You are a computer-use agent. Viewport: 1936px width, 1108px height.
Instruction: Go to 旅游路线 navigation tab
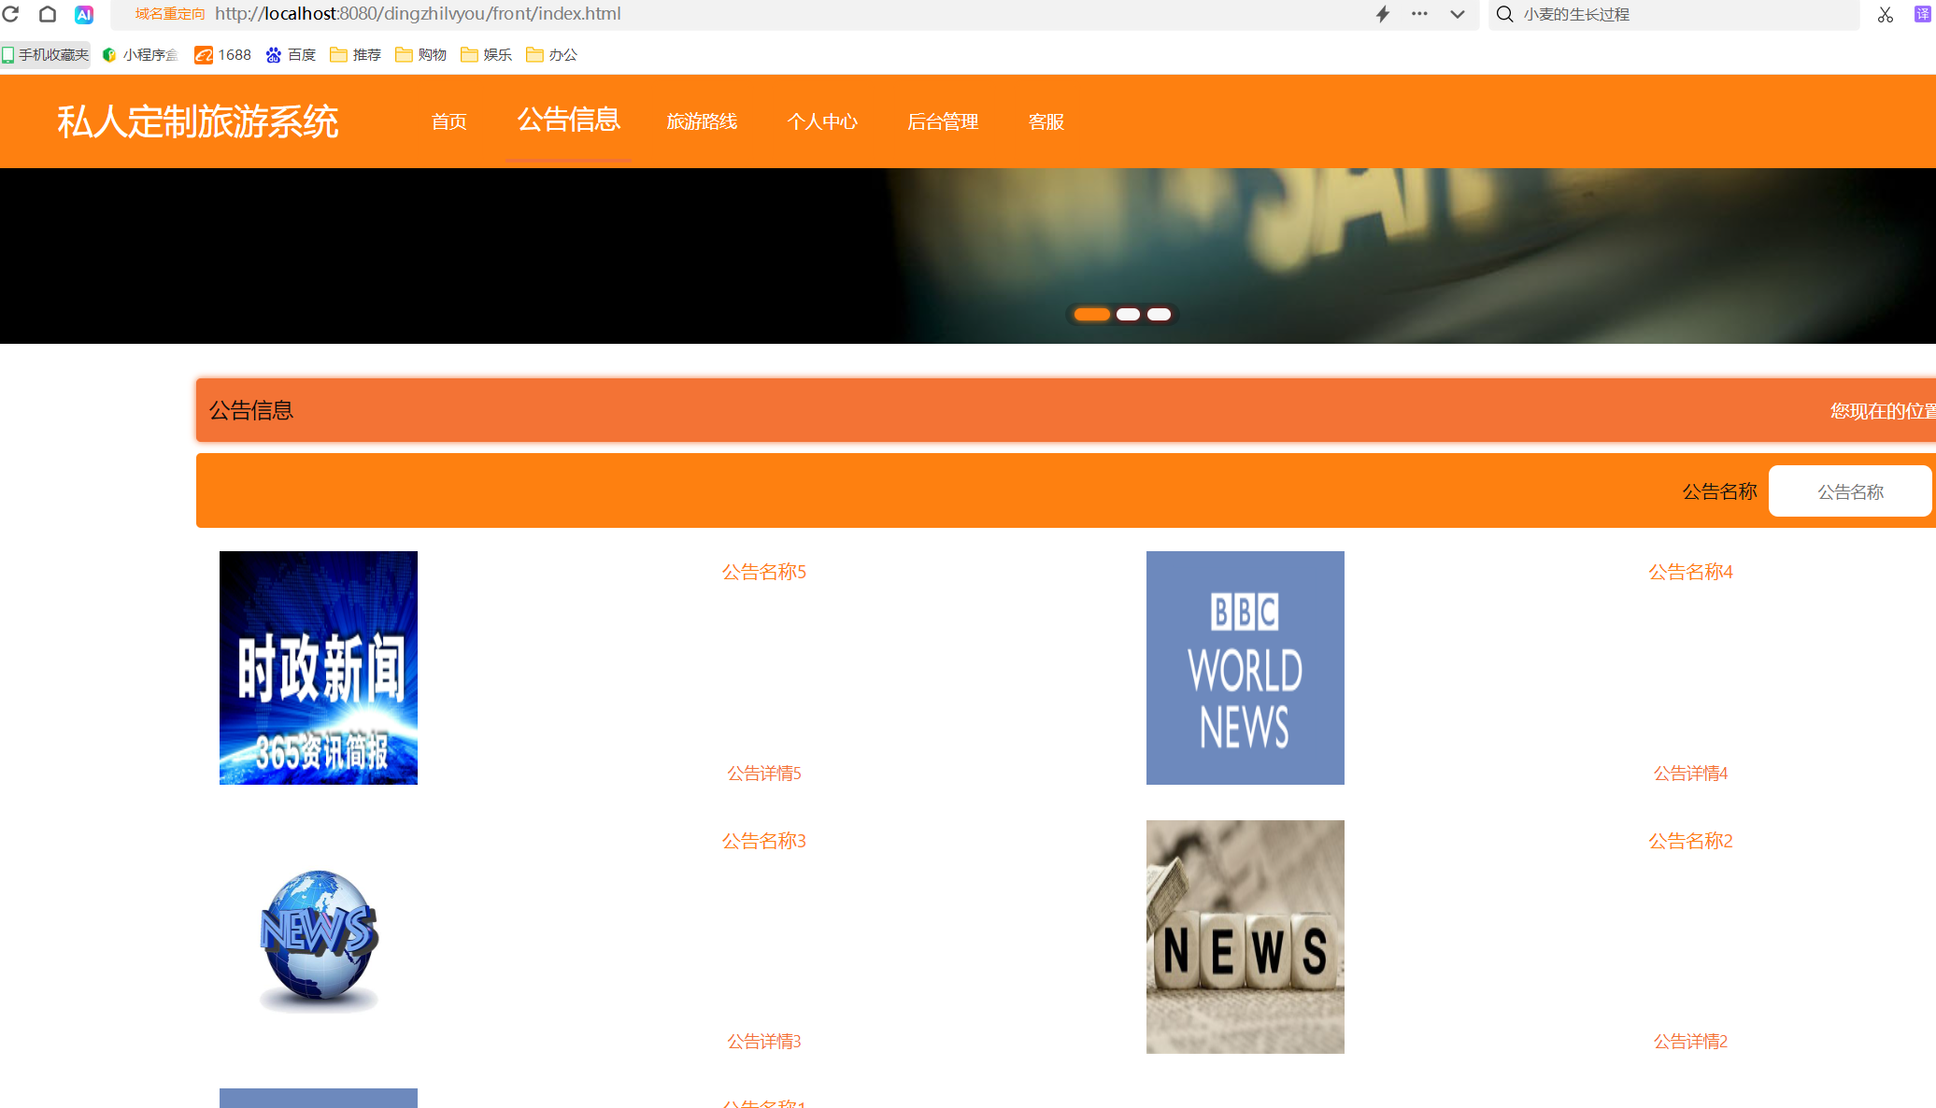[x=702, y=121]
